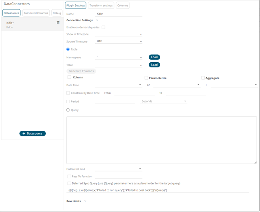Load the Namespace list
The height and width of the screenshot is (212, 260).
[154, 57]
